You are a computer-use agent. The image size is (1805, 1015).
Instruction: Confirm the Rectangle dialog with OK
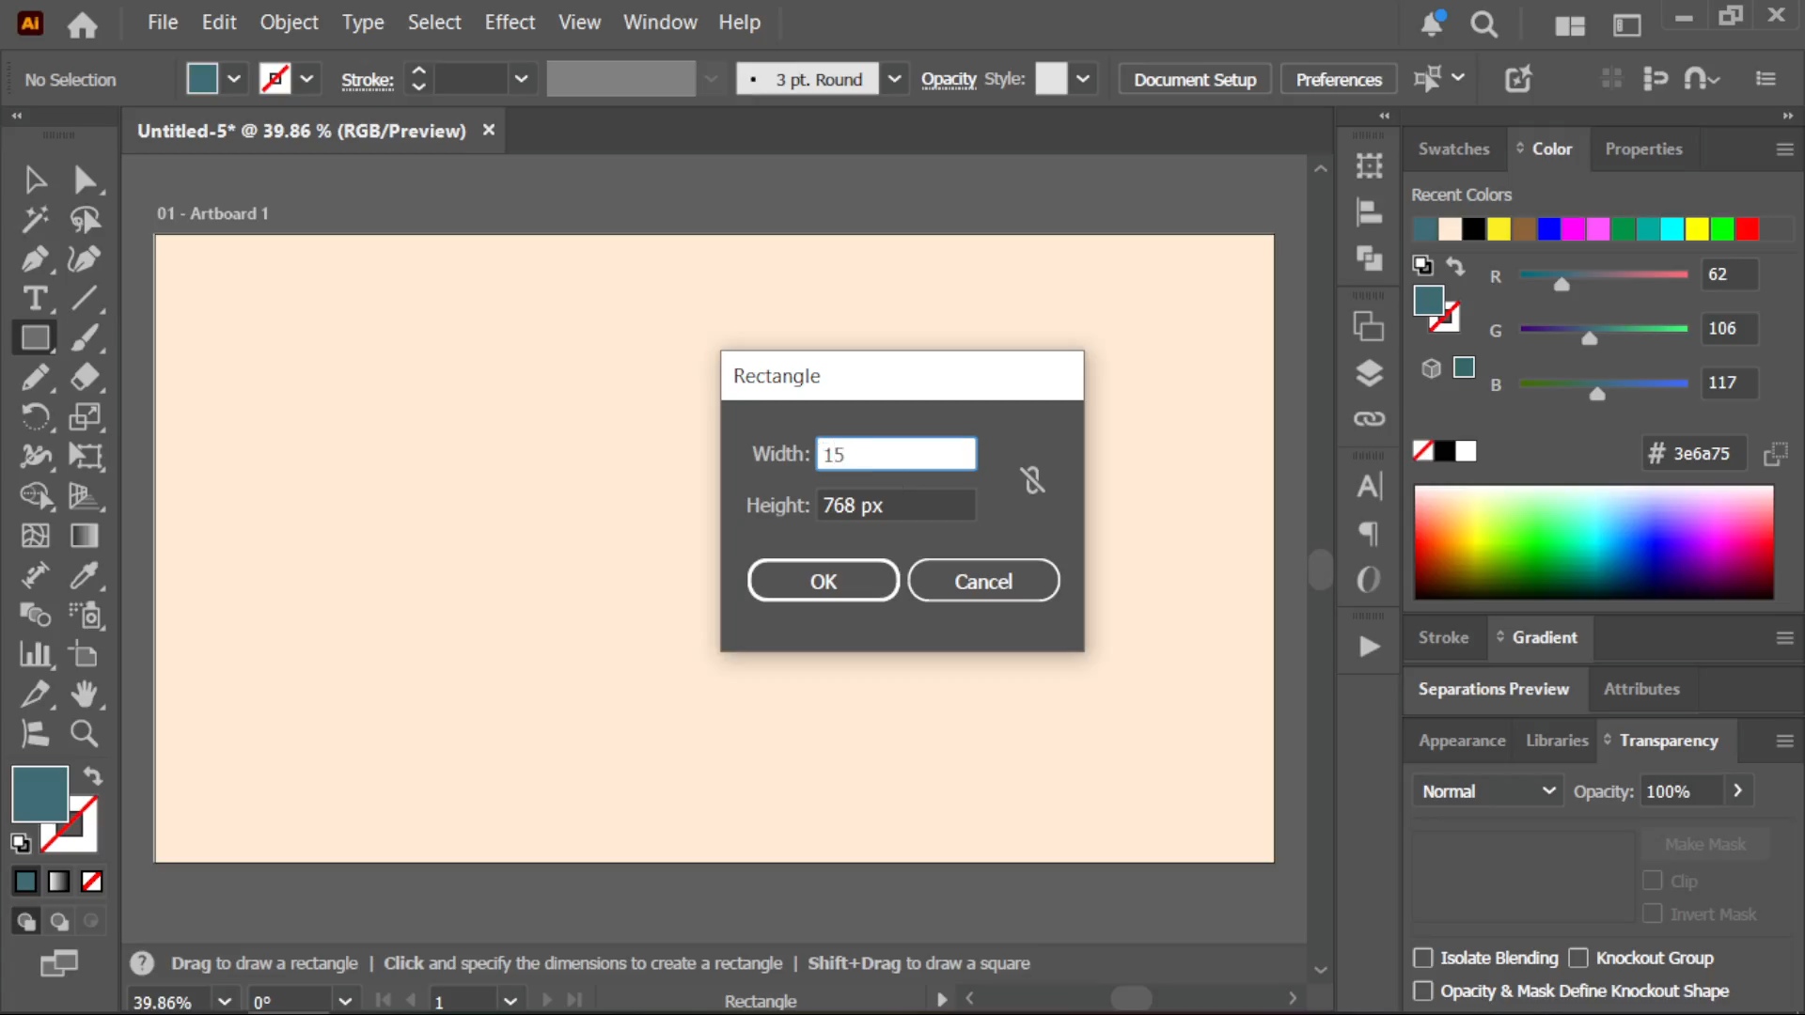point(824,581)
